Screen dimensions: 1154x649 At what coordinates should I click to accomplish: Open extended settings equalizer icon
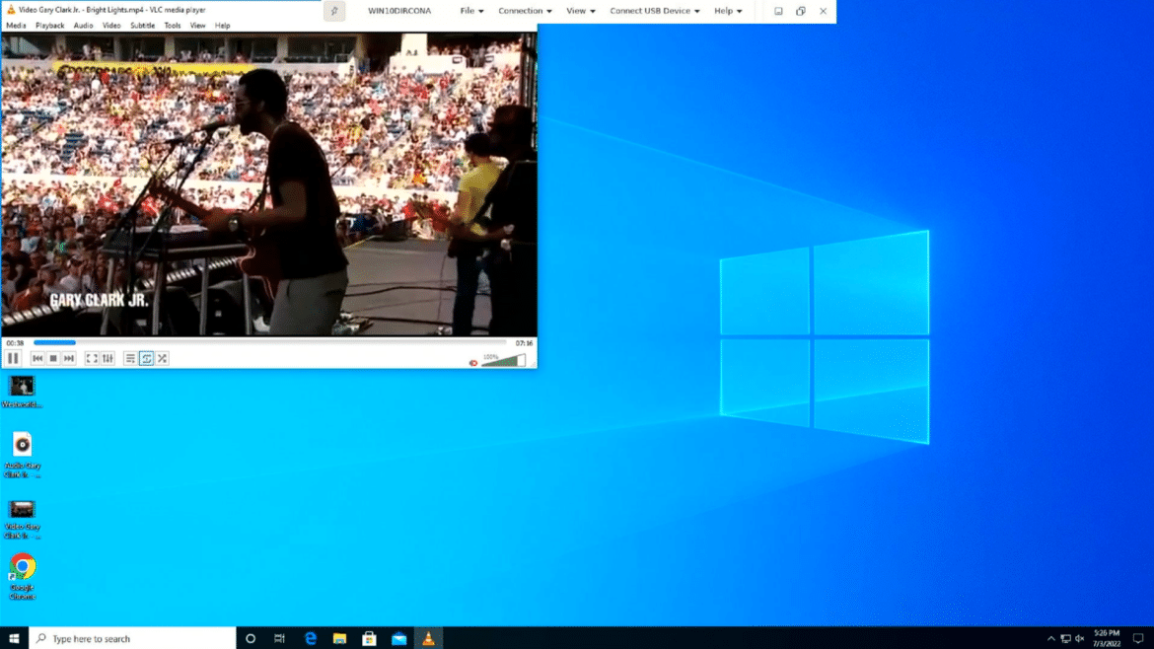(108, 358)
